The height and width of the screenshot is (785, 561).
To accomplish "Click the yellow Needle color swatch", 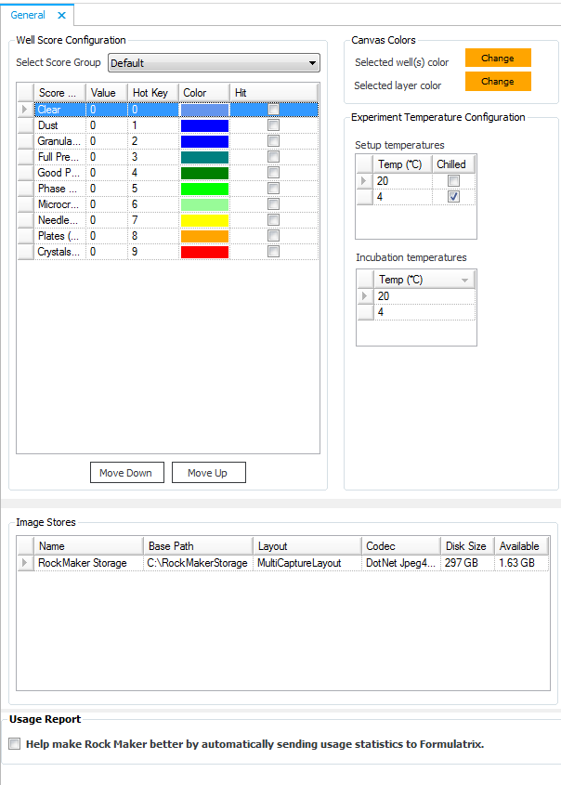I will (x=204, y=220).
